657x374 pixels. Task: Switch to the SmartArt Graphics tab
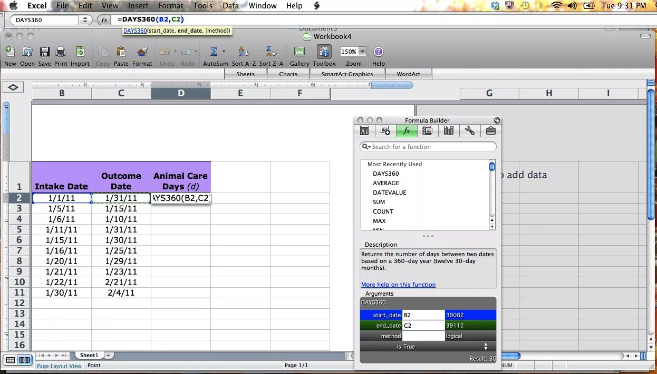tap(347, 74)
